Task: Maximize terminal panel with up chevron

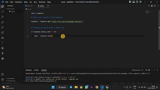Action: [x=155, y=70]
